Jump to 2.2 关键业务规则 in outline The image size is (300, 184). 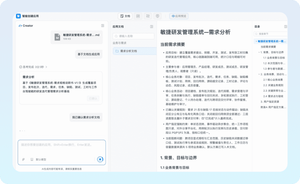273,85
